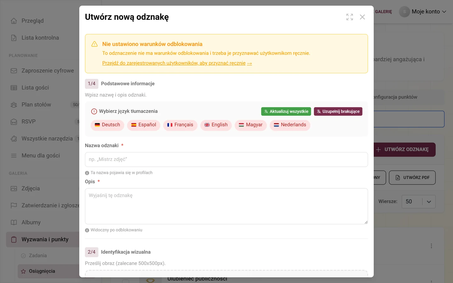
Task: Click the Zadania check-circle icon
Action: click(23, 256)
